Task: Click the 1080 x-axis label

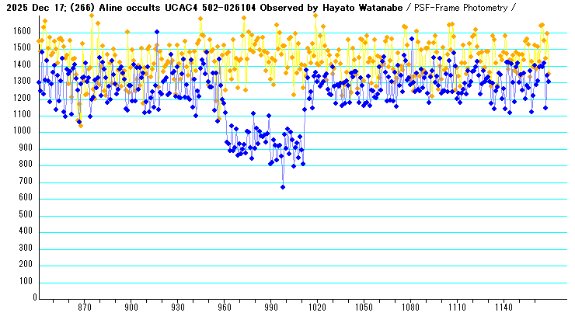Action: 410,308
